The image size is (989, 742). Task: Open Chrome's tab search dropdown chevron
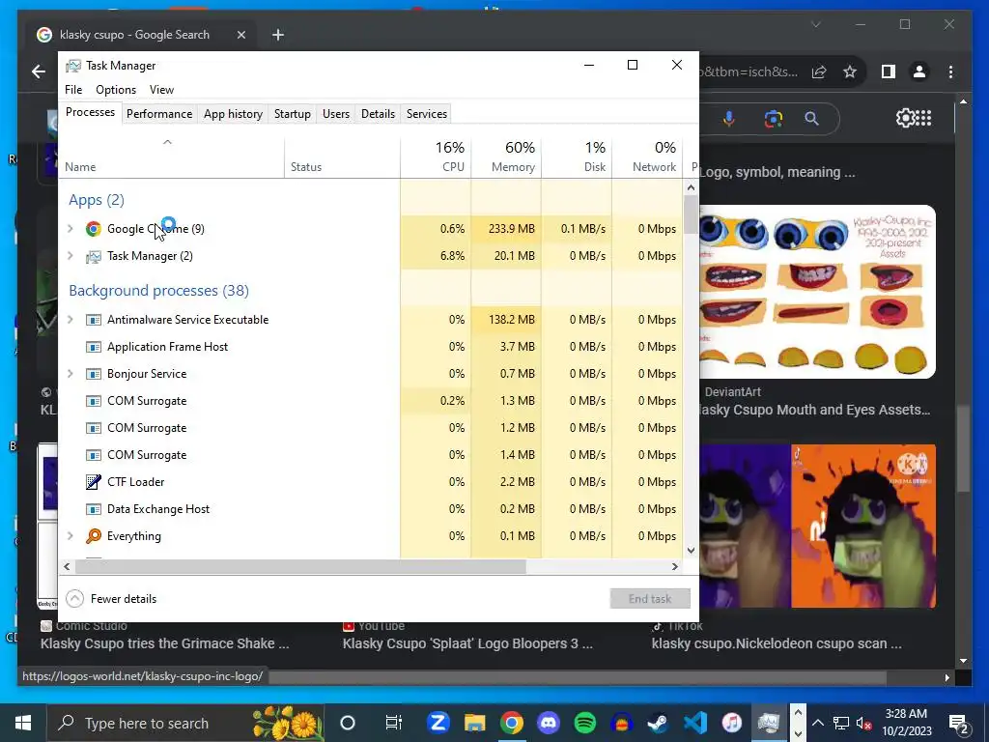tap(815, 24)
